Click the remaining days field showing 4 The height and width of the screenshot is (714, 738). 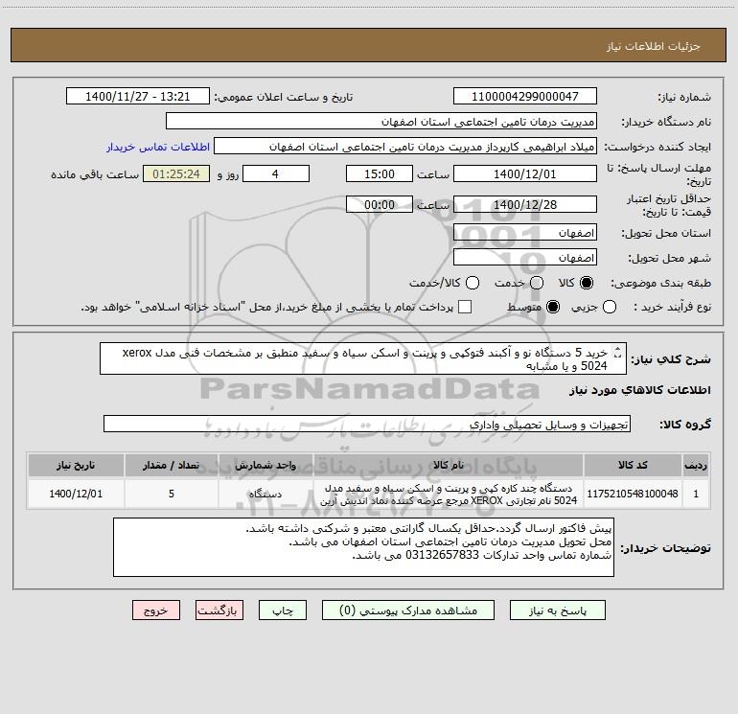point(276,173)
